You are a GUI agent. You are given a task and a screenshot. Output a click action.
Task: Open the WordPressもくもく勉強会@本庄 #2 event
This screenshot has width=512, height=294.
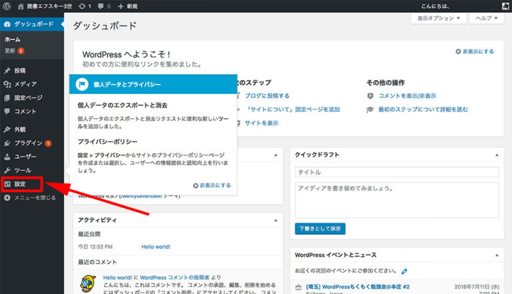coord(357,287)
